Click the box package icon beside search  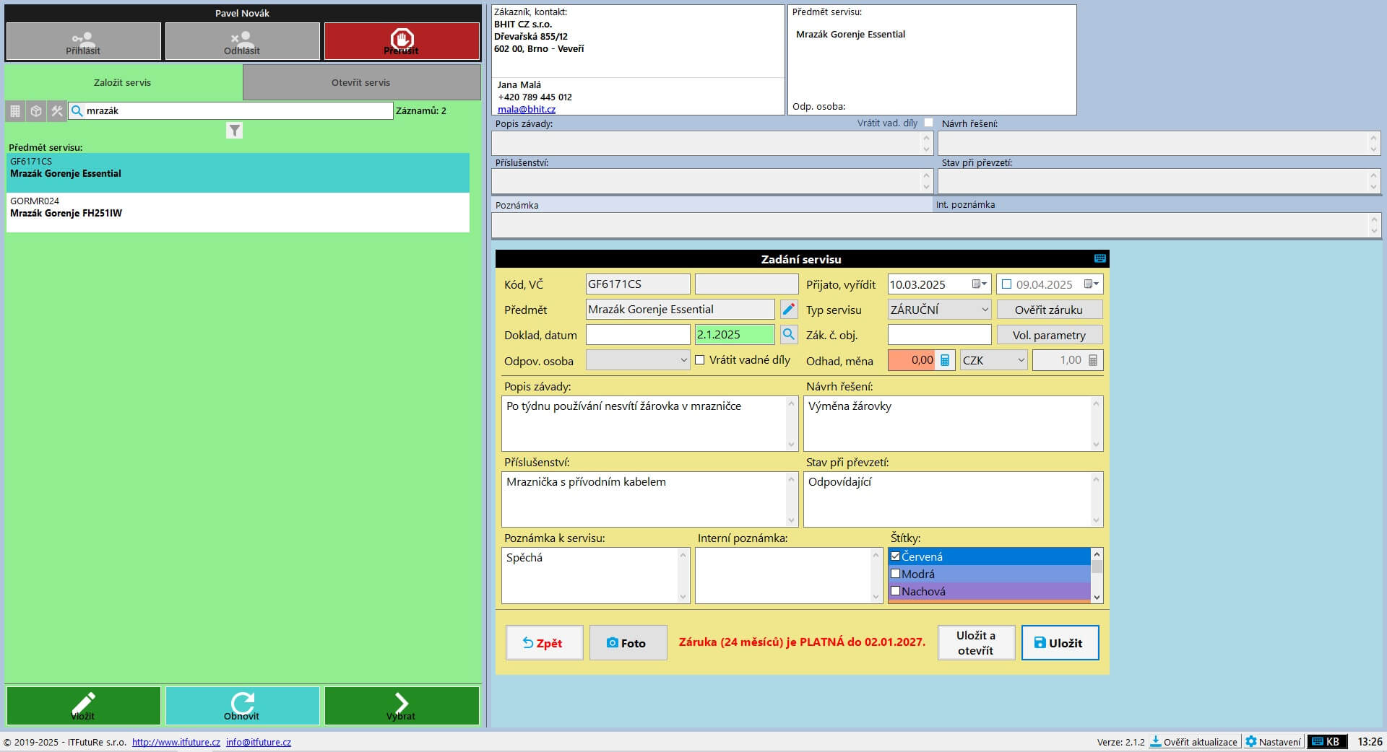click(x=36, y=111)
